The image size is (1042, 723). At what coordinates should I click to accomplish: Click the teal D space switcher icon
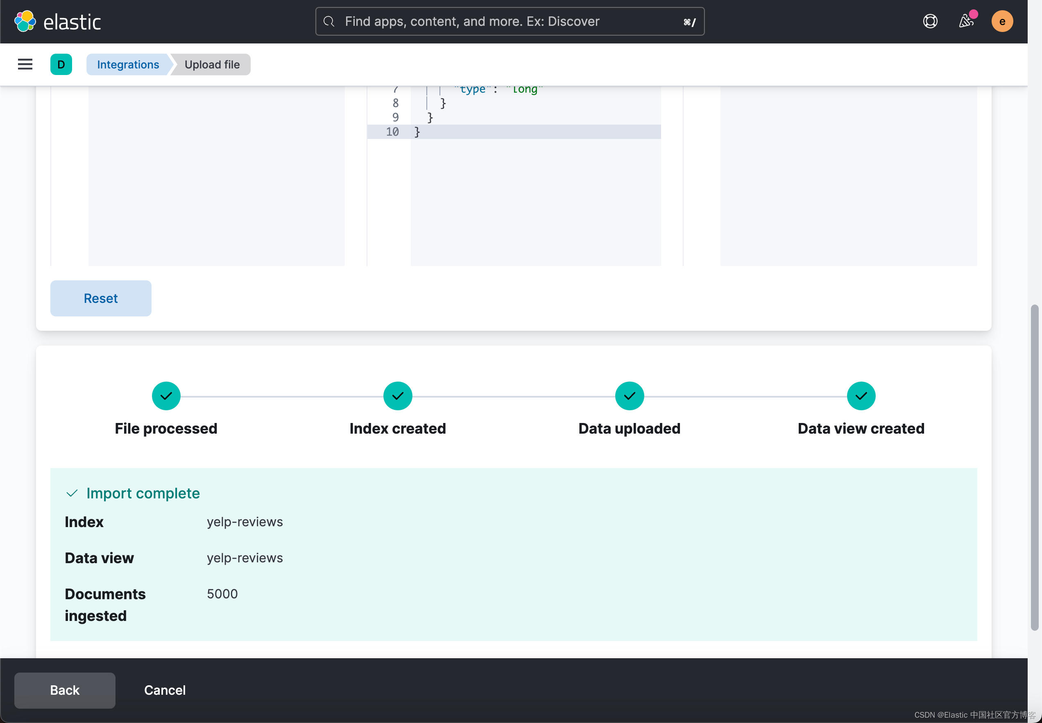pyautogui.click(x=61, y=64)
